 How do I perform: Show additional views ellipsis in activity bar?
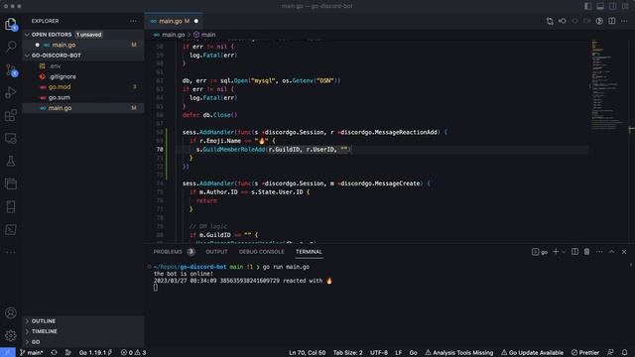[11, 252]
